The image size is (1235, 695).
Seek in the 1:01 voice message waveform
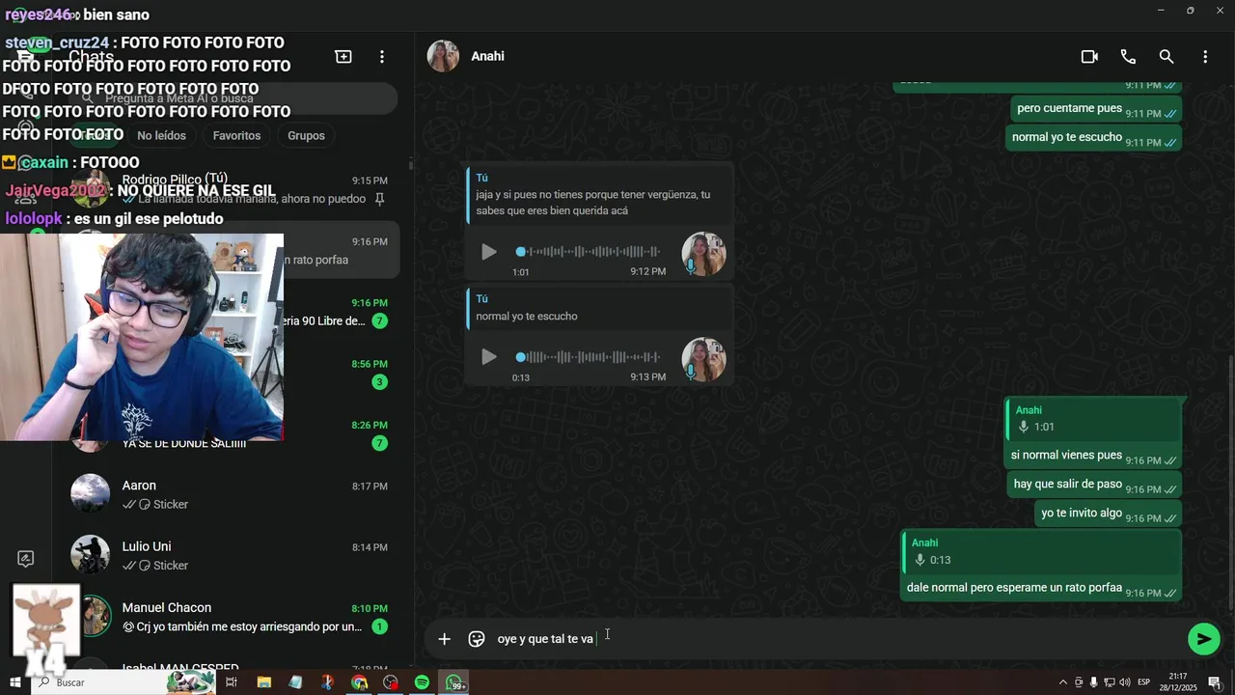(588, 252)
